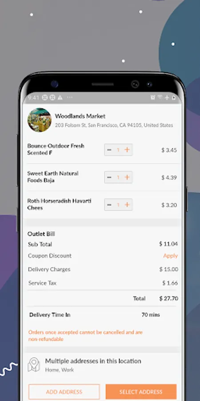Tap the three-dots status bar overflow icon
The height and width of the screenshot is (401, 200).
point(70,98)
